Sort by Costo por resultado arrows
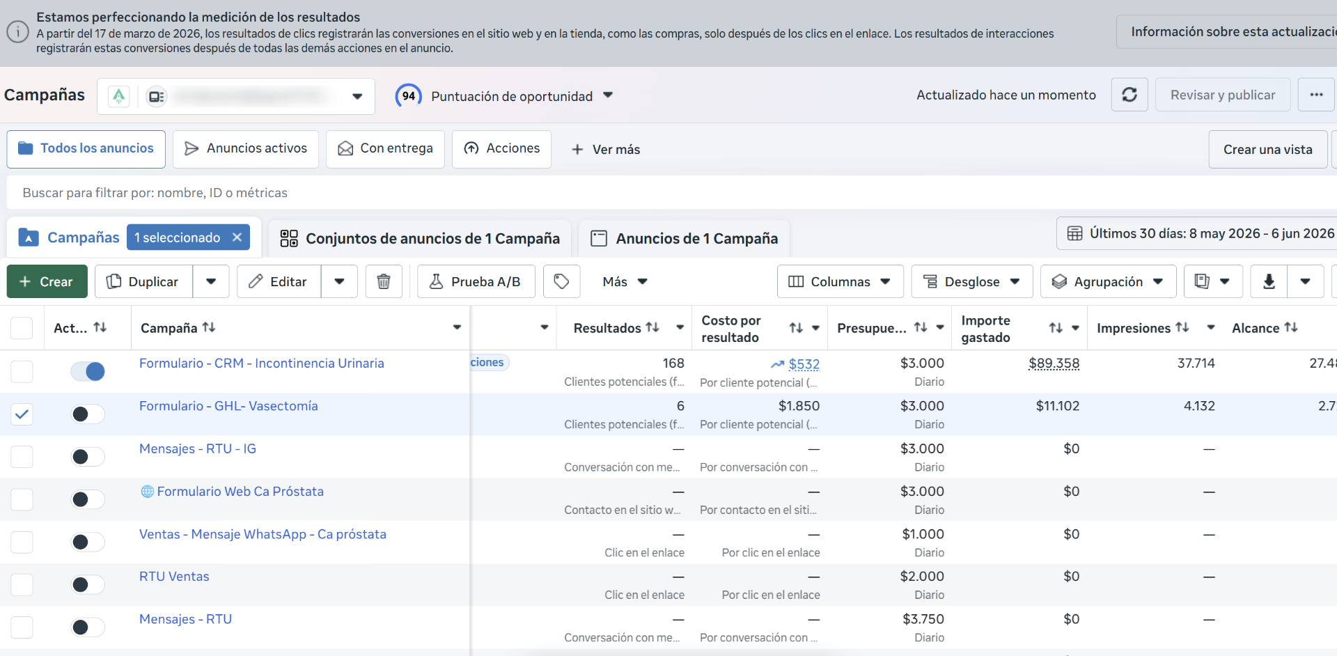The image size is (1337, 656). [796, 328]
